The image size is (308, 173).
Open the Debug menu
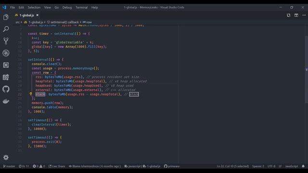tap(67, 7)
